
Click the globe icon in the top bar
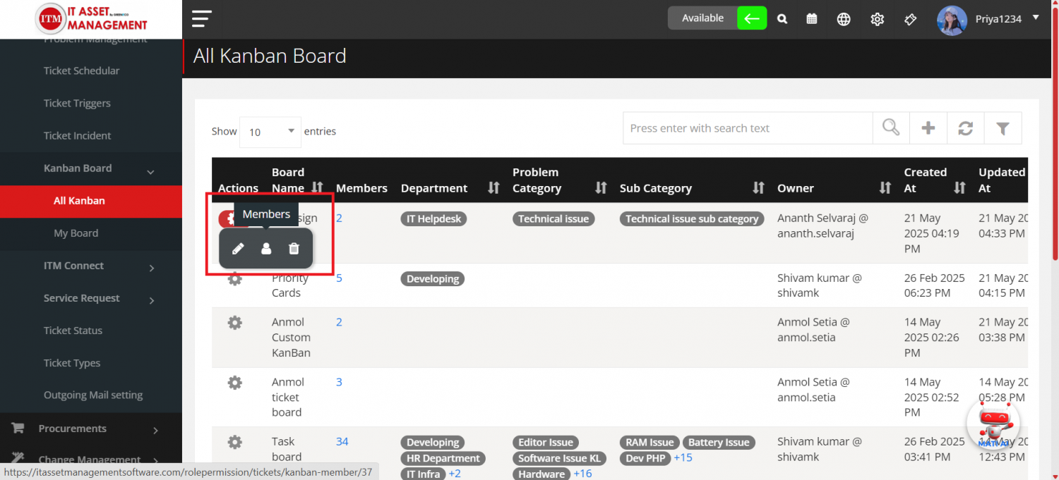[844, 19]
